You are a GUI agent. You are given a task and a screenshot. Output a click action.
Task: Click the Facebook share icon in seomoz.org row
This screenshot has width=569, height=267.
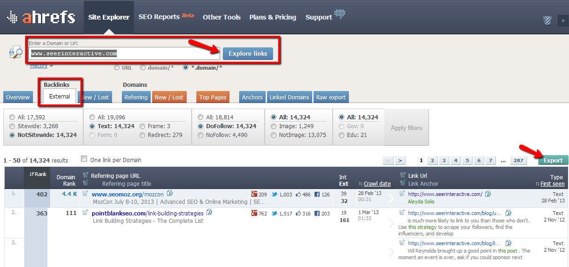tap(317, 194)
